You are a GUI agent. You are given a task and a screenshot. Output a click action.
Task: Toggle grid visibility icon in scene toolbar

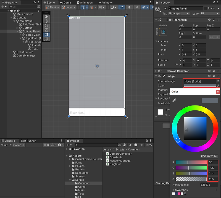[83, 7]
